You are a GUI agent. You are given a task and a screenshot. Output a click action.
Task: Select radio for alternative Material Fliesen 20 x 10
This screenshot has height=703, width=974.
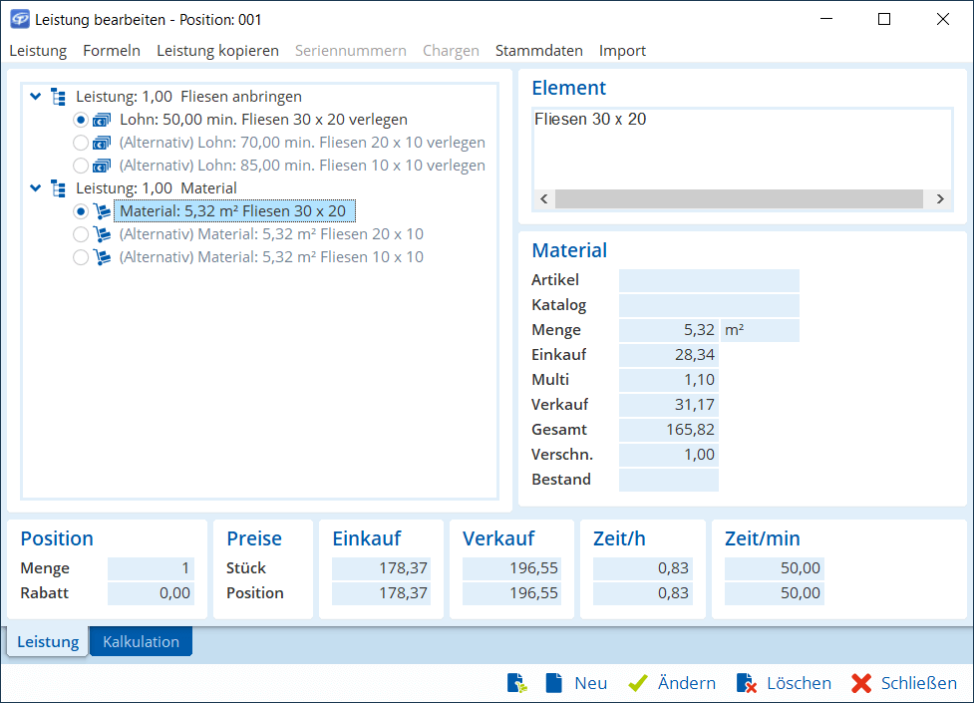coord(81,234)
